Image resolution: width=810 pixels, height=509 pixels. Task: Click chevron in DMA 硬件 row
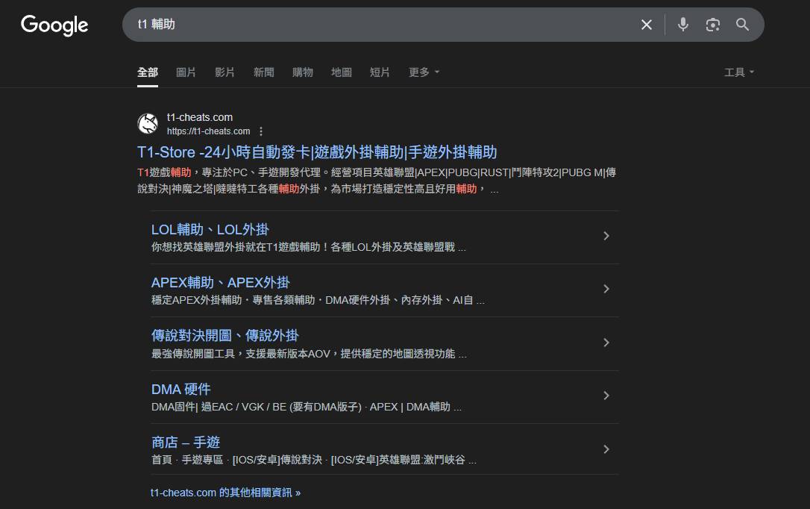(x=606, y=396)
